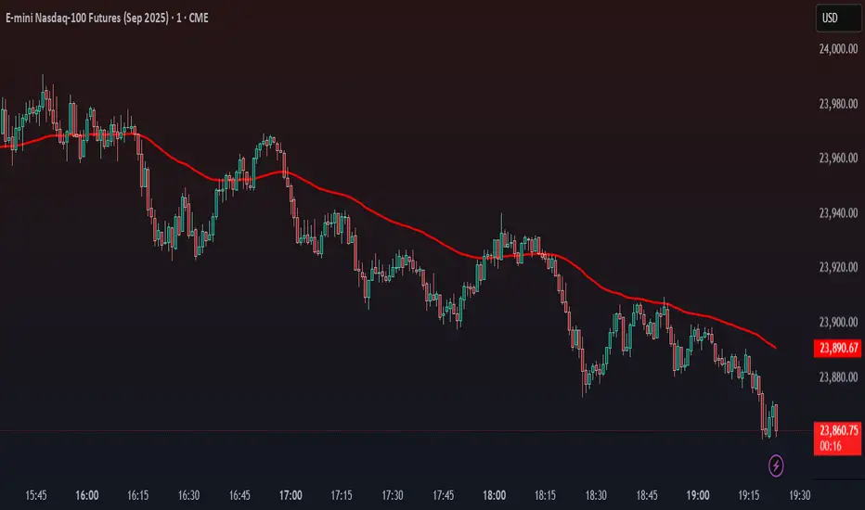Click the 18:00 time axis label

pyautogui.click(x=495, y=495)
